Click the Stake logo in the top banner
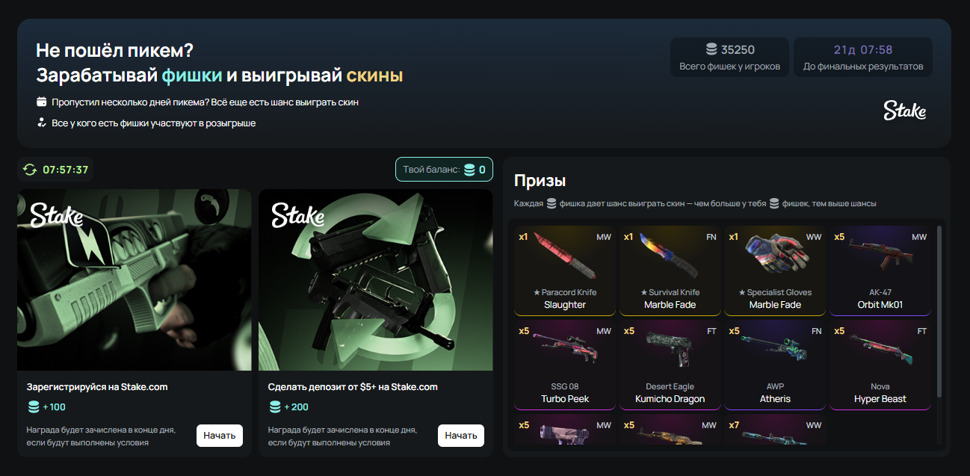Screen dimensions: 970x476 pos(904,111)
